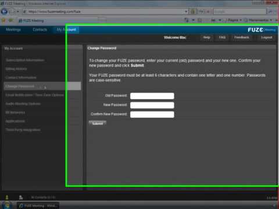Select Billing History in the sidebar
279x209 pixels.
[x=16, y=69]
